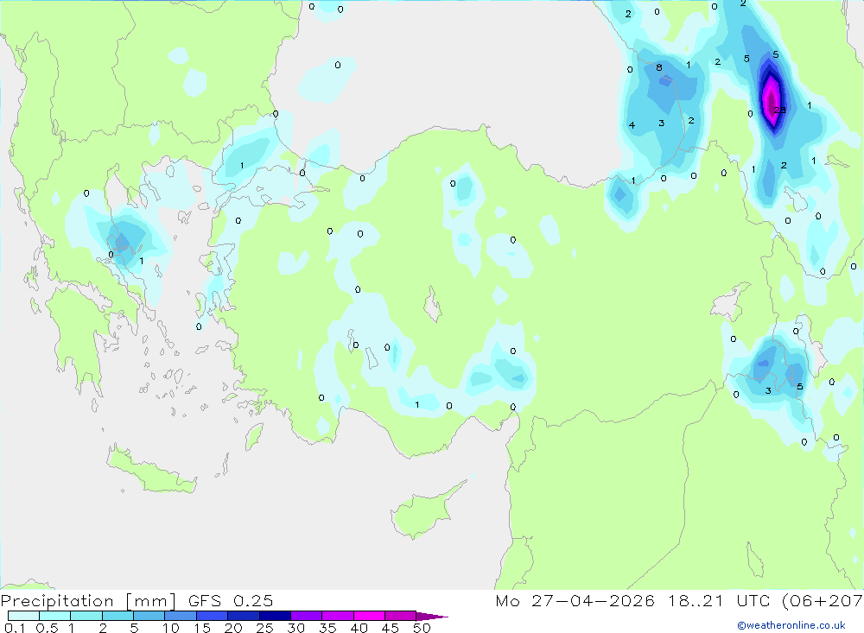Click the island of Crete on the map
864x633 pixels.
(151, 470)
